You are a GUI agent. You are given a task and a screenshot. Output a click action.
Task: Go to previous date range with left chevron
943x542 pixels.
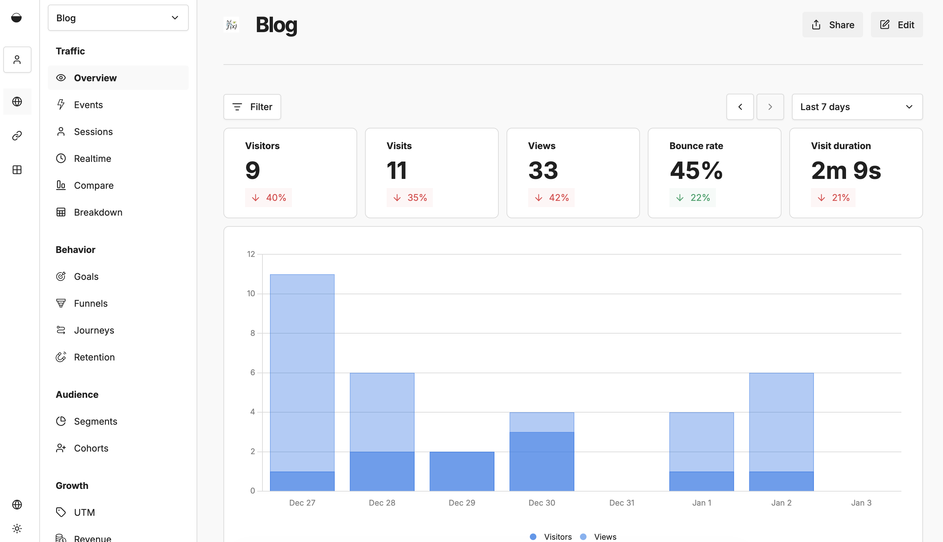pos(740,107)
